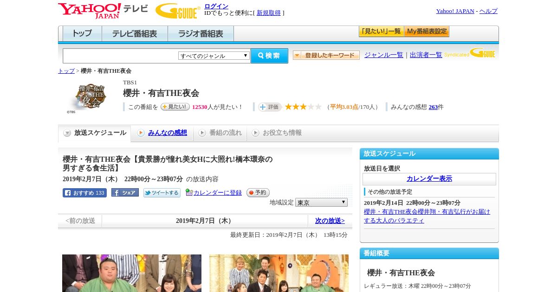The width and height of the screenshot is (557, 292).
Task: Click the お役立ち情報 tab arrow icon
Action: (255, 133)
